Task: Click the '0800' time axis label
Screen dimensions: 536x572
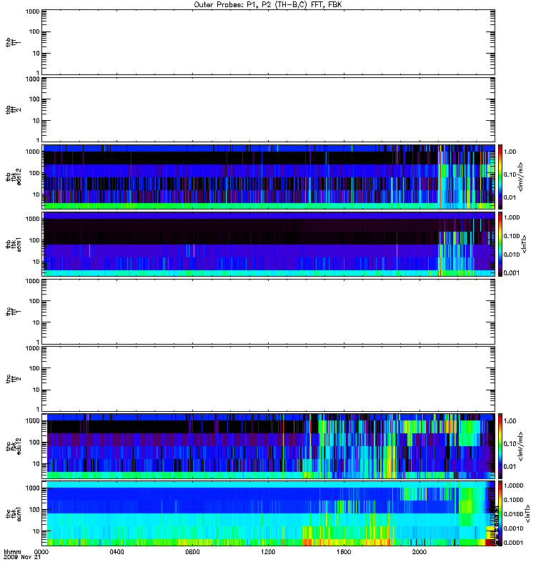Action: tap(192, 552)
